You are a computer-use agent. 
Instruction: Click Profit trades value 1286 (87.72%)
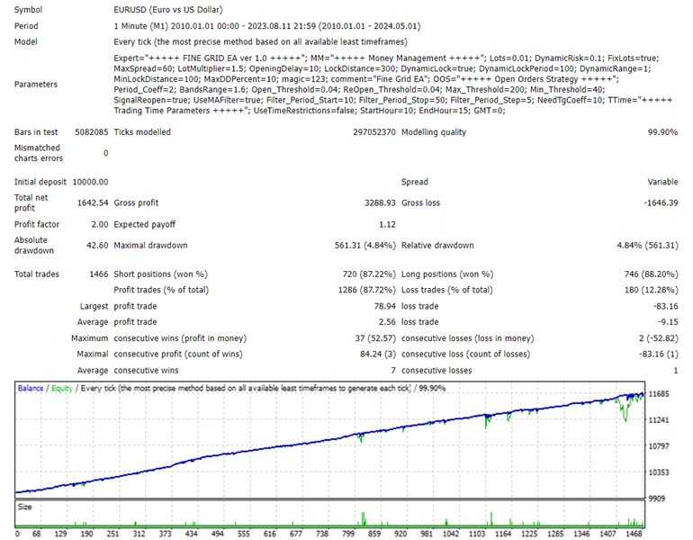[x=367, y=290]
